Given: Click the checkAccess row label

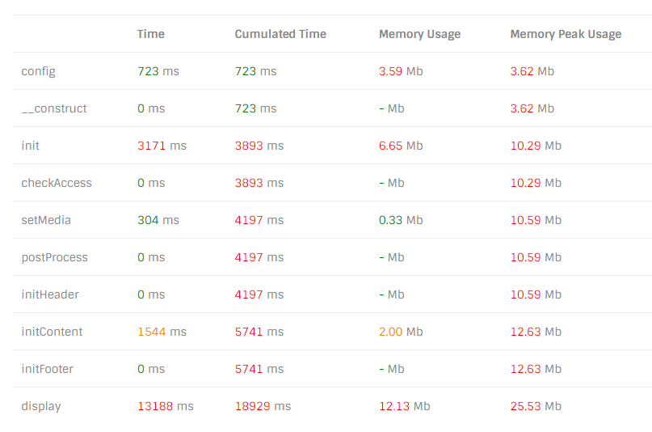Looking at the screenshot, I should [x=57, y=183].
